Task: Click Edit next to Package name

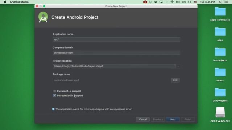Action: (175, 80)
